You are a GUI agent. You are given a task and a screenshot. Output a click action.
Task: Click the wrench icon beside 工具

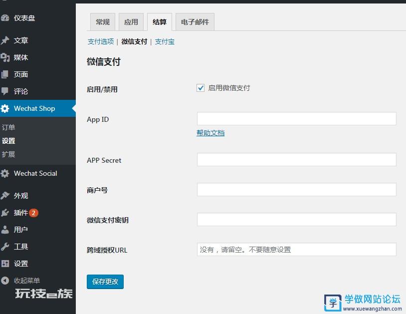click(5, 247)
